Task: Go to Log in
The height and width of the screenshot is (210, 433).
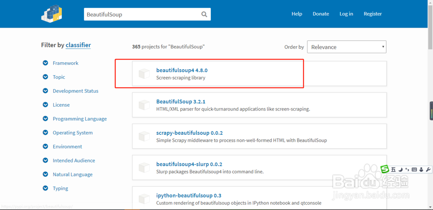Action: (346, 14)
